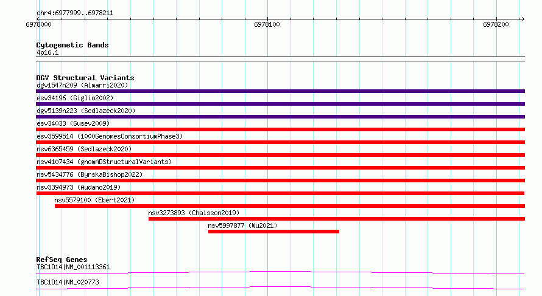This screenshot has height=296, width=542.
Task: Select nsv5434776 (ByrskaBishop2022) label
Action: click(x=90, y=174)
